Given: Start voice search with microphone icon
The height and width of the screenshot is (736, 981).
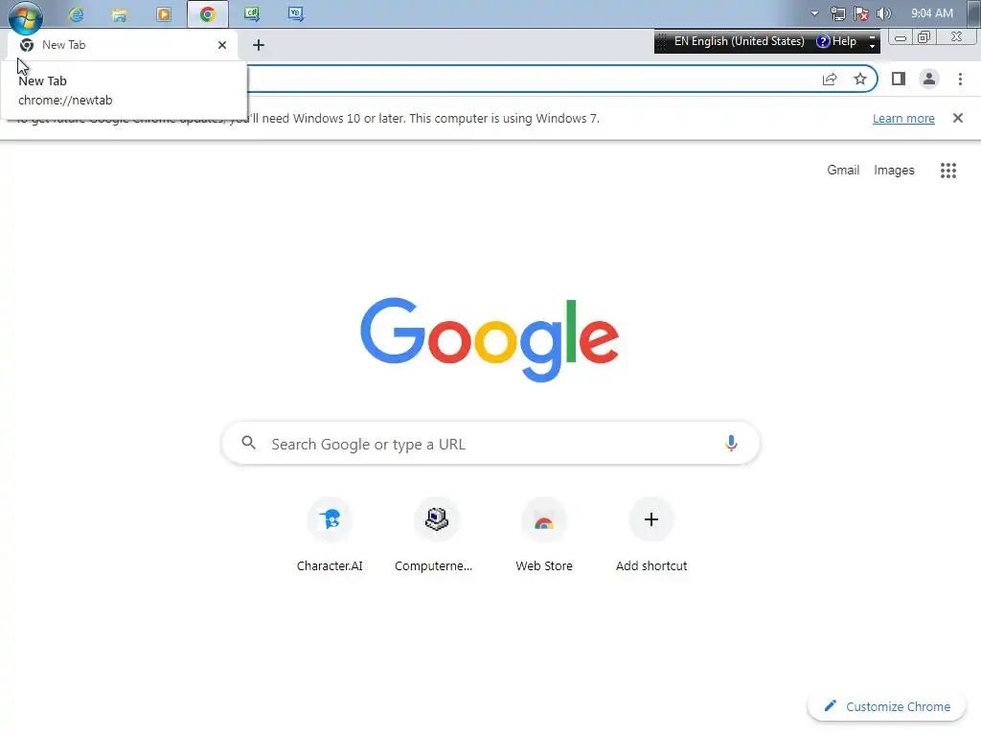Looking at the screenshot, I should [x=731, y=443].
